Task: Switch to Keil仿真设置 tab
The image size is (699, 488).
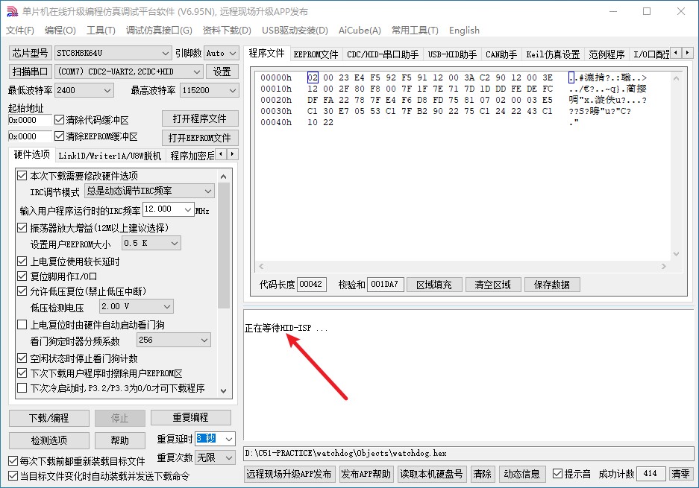Action: coord(553,54)
